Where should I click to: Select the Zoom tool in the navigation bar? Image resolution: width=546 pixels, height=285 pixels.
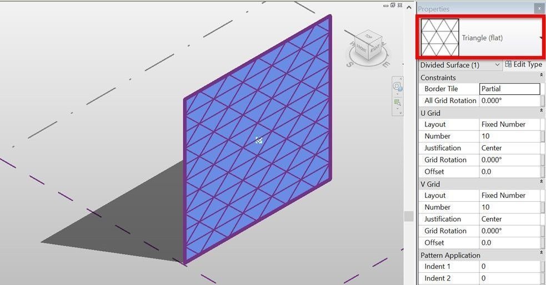point(397,103)
